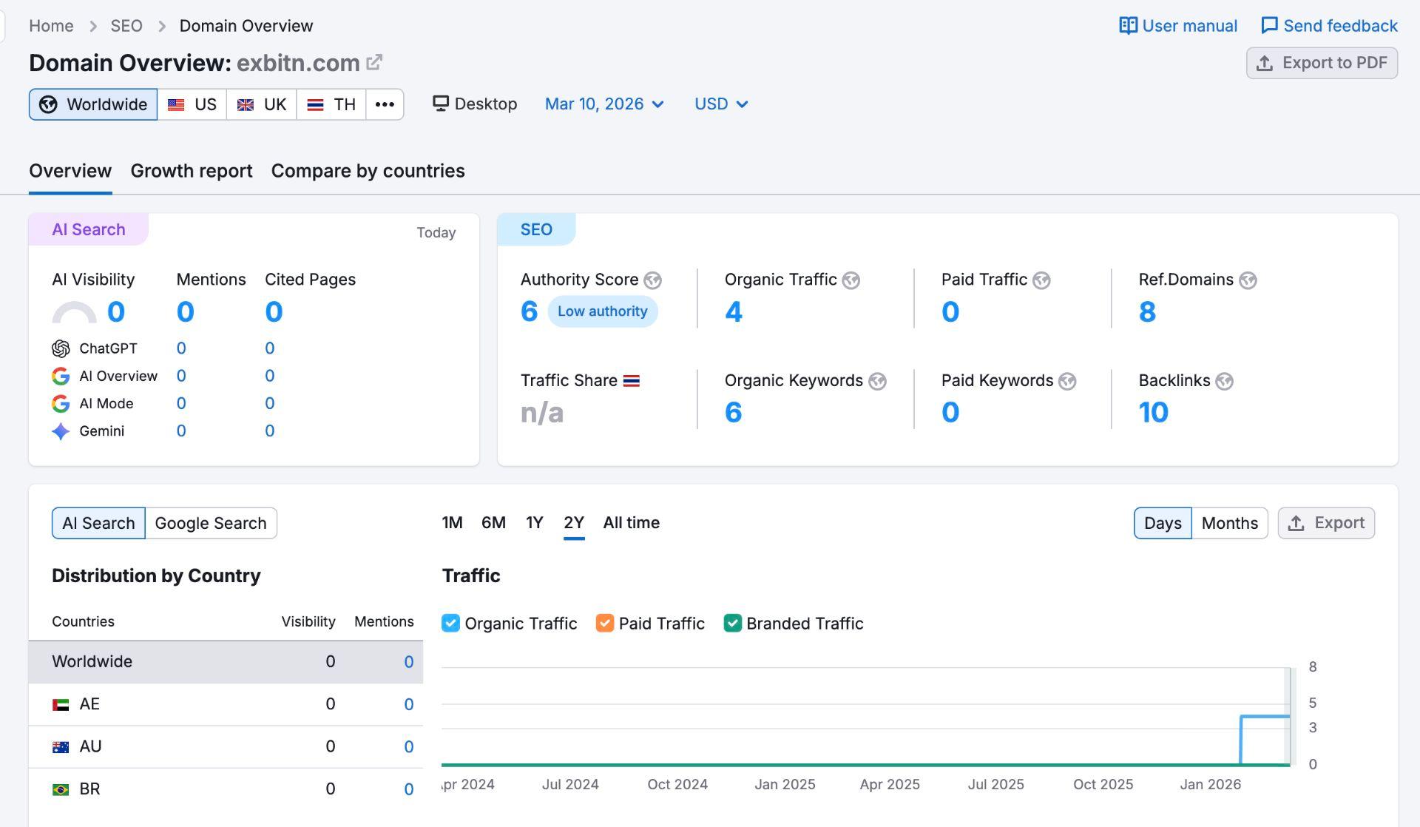Go to Home breadcrumb
1420x827 pixels.
click(x=51, y=26)
